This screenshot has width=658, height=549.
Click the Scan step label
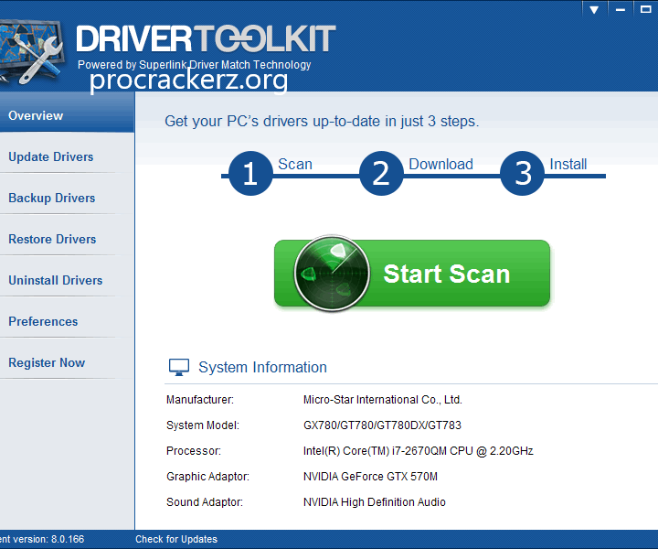(295, 164)
